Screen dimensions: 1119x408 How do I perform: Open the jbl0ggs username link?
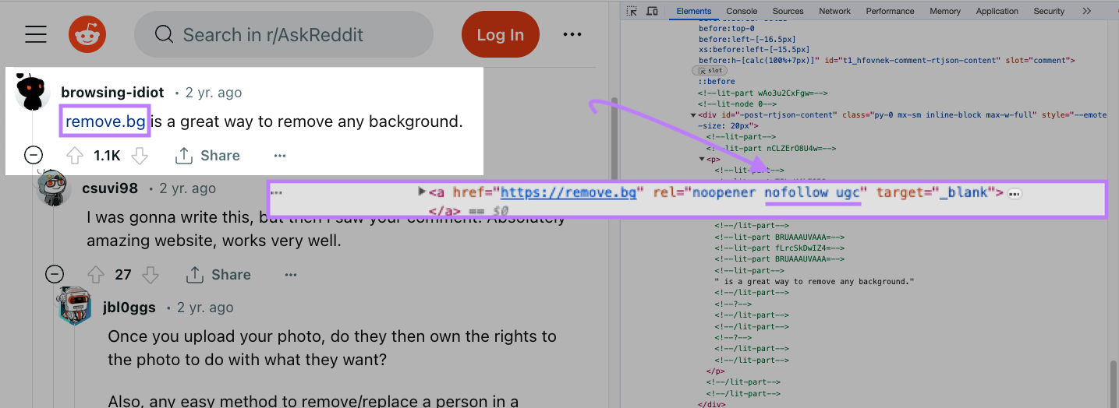129,308
